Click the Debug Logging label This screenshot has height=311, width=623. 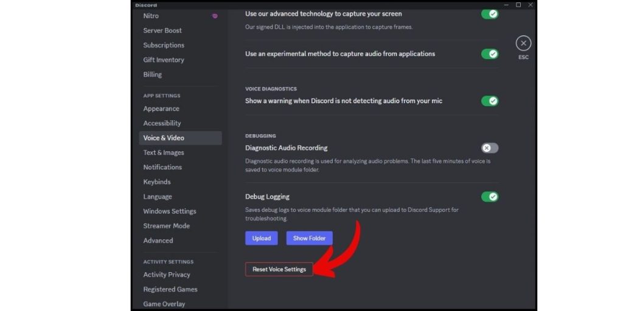[268, 197]
